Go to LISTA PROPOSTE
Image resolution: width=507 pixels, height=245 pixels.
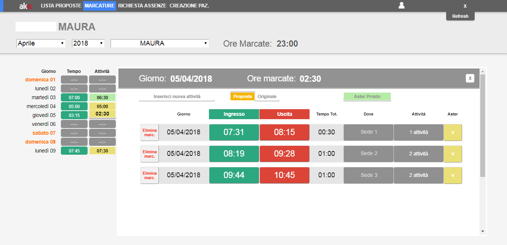60,6
